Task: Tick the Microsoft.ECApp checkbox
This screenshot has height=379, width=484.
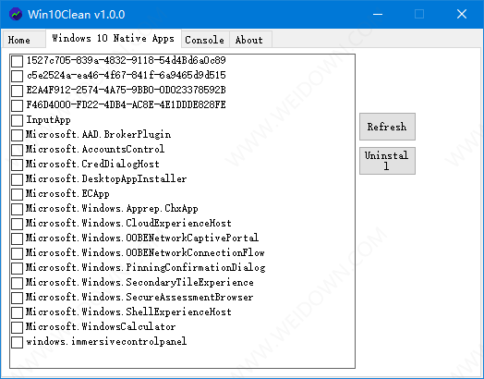Action: pos(17,194)
